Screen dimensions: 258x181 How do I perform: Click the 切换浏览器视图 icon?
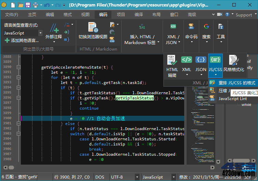(x=93, y=27)
